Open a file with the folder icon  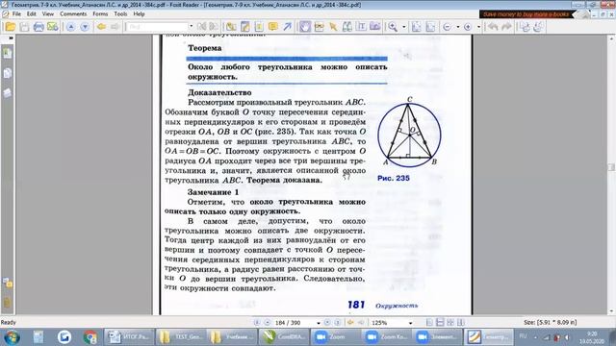click(x=11, y=27)
